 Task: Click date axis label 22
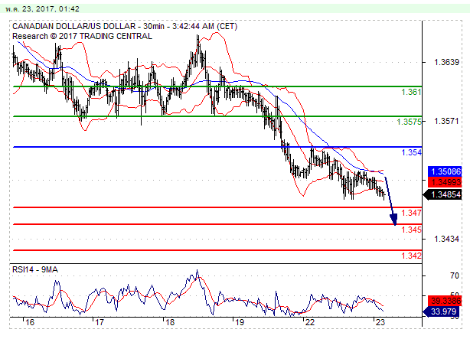pyautogui.click(x=310, y=322)
